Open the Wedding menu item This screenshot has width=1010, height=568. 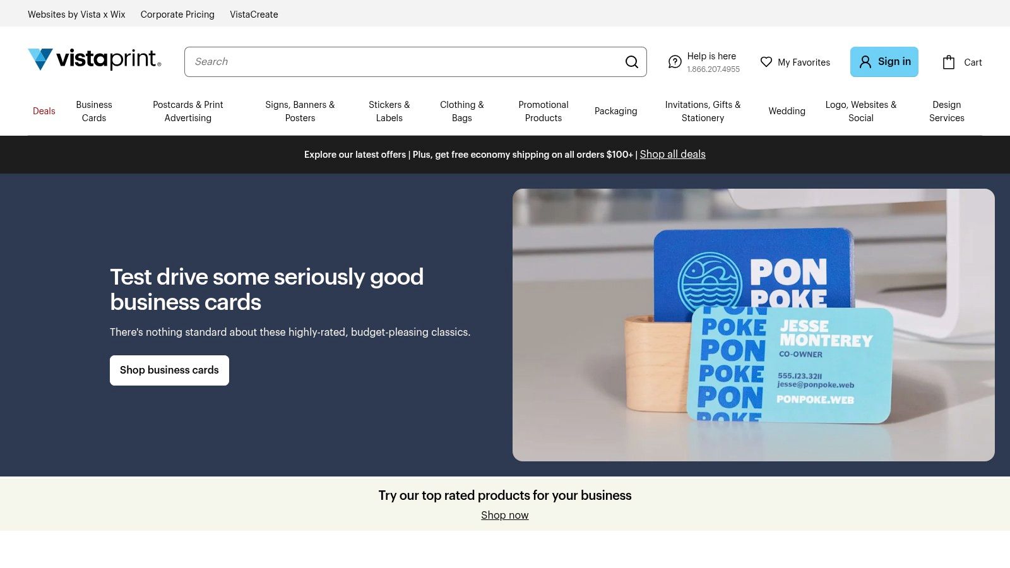tap(787, 111)
